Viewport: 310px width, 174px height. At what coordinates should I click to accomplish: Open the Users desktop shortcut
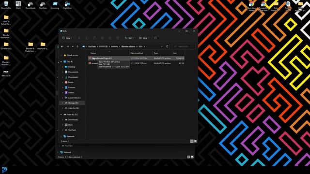click(x=18, y=5)
